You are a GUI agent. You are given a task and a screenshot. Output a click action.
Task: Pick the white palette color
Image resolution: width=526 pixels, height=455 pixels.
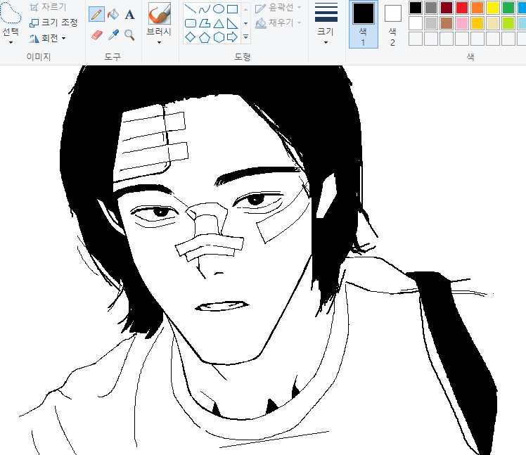pyautogui.click(x=416, y=23)
